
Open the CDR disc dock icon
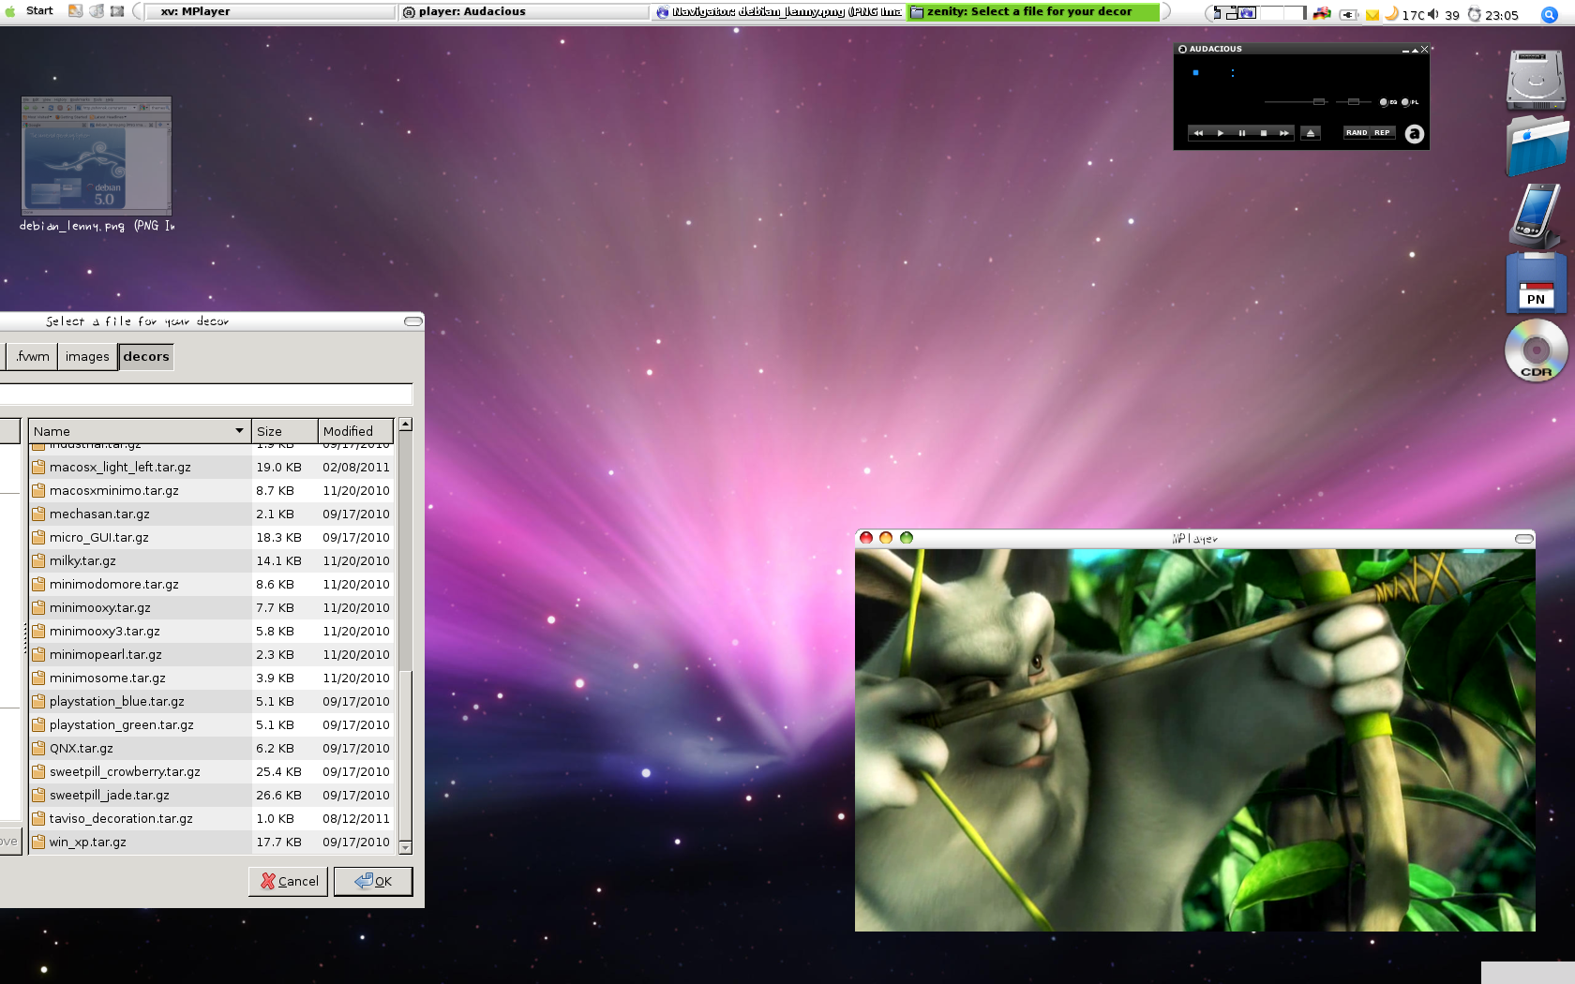click(1536, 350)
